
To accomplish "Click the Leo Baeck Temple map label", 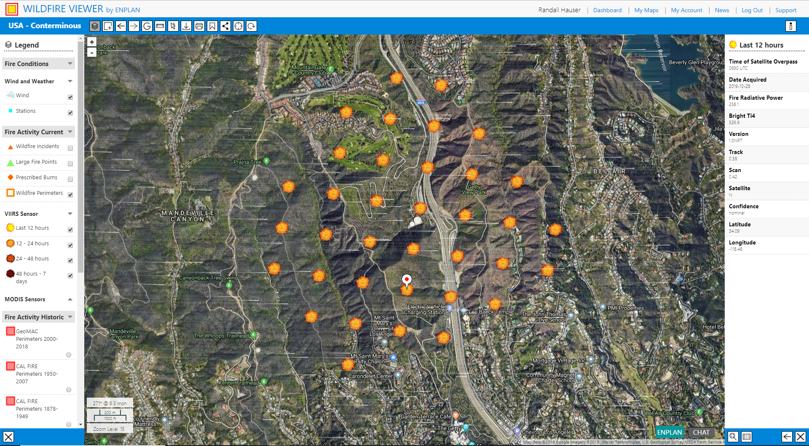I will 491,312.
